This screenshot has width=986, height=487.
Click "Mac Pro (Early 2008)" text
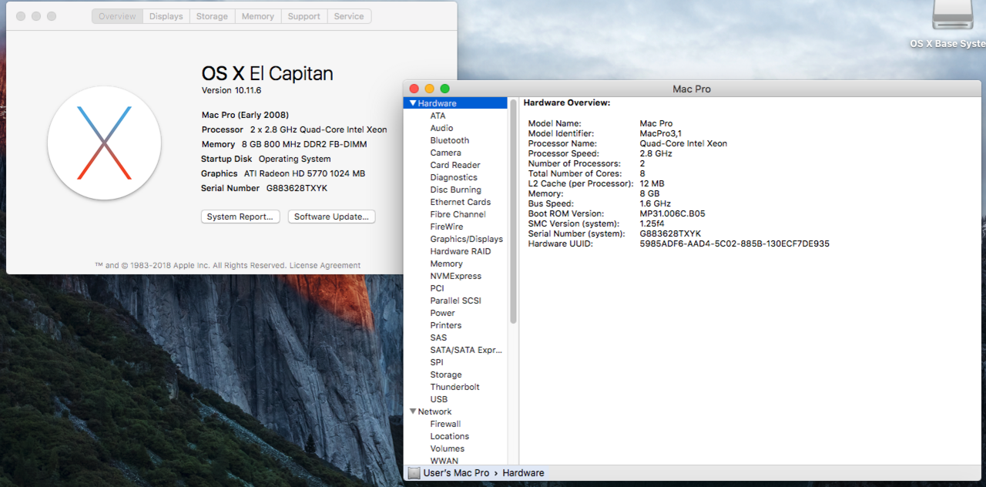tap(246, 115)
